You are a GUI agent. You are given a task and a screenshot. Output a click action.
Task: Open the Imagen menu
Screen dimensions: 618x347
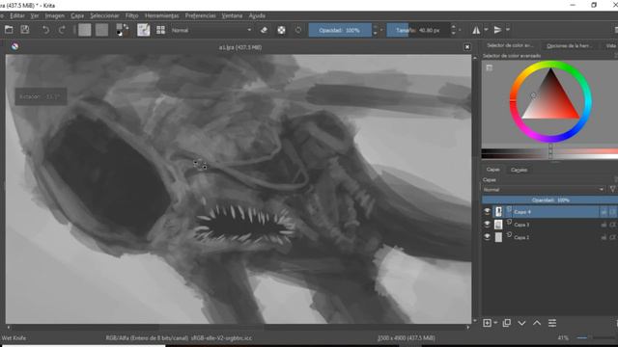54,15
